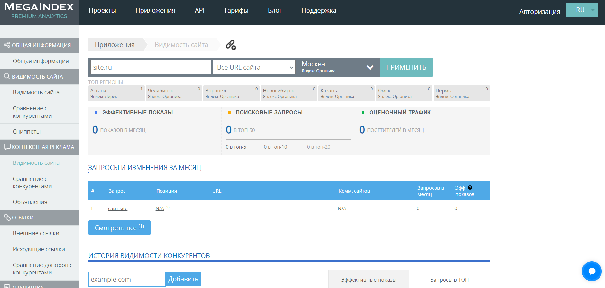The width and height of the screenshot is (605, 288).
Task: Open the сайт site query link
Action: click(118, 209)
